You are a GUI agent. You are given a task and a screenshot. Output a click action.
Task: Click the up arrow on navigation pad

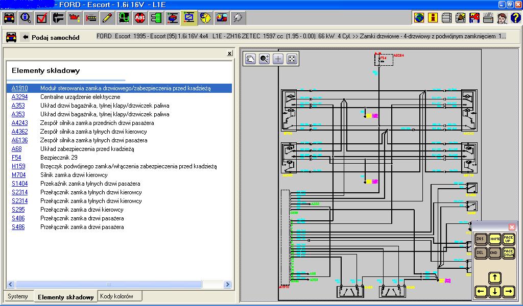pos(494,278)
